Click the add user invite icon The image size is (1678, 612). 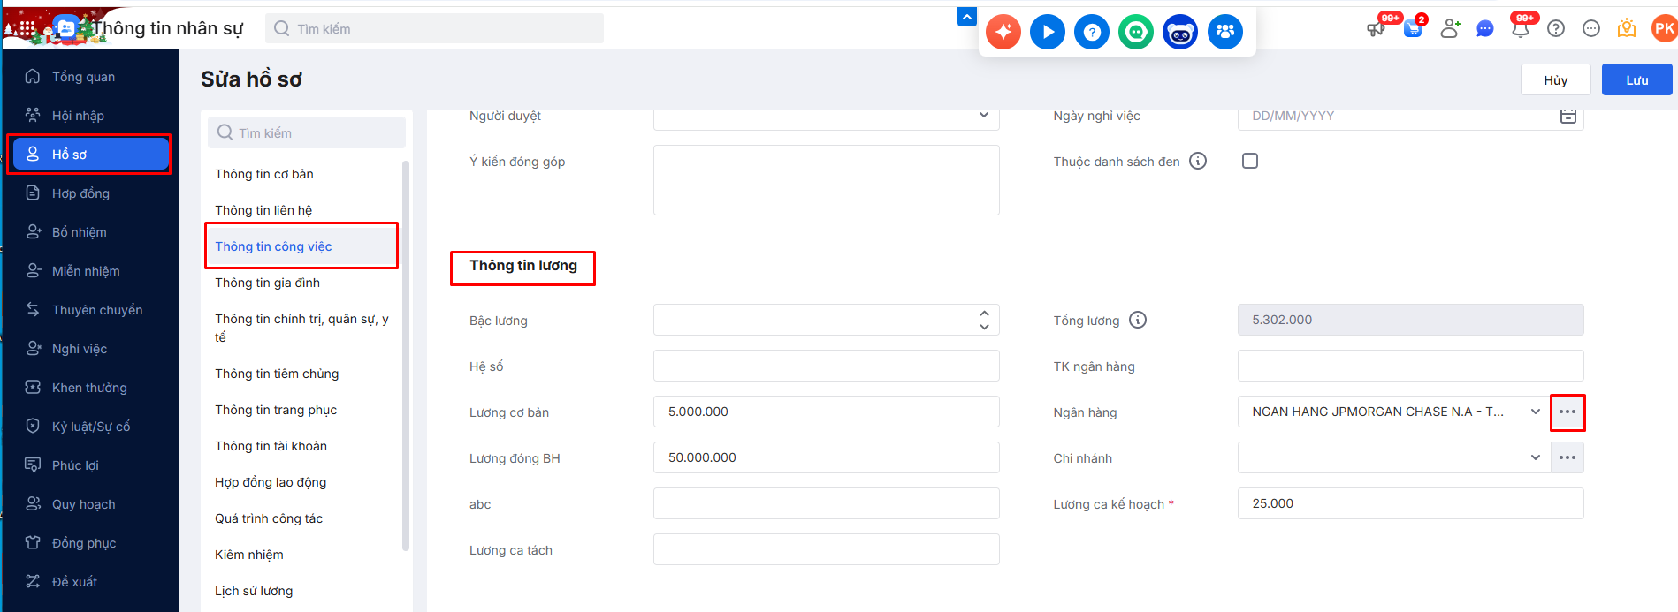(x=1450, y=28)
